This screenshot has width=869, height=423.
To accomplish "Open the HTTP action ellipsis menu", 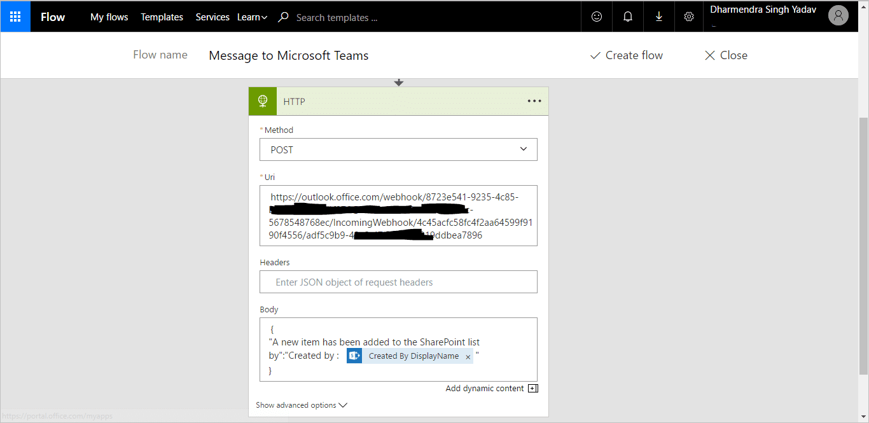I will tap(534, 101).
